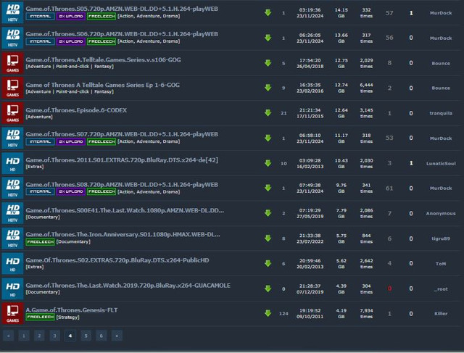Viewport: 464px width, 353px height.
Task: Click HD category icon for S01.EXTRAS row
Action: click(x=12, y=163)
